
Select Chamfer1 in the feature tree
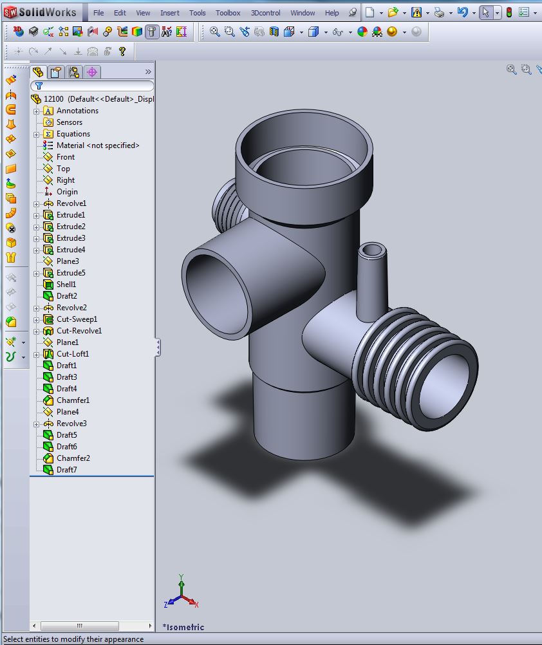click(x=73, y=400)
